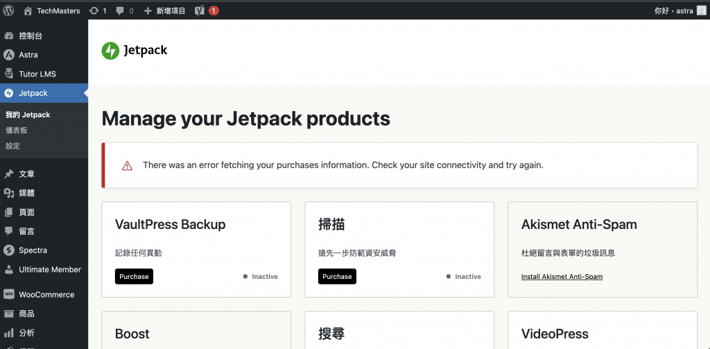Open the comments bubble icon in the admin bar

pos(120,11)
